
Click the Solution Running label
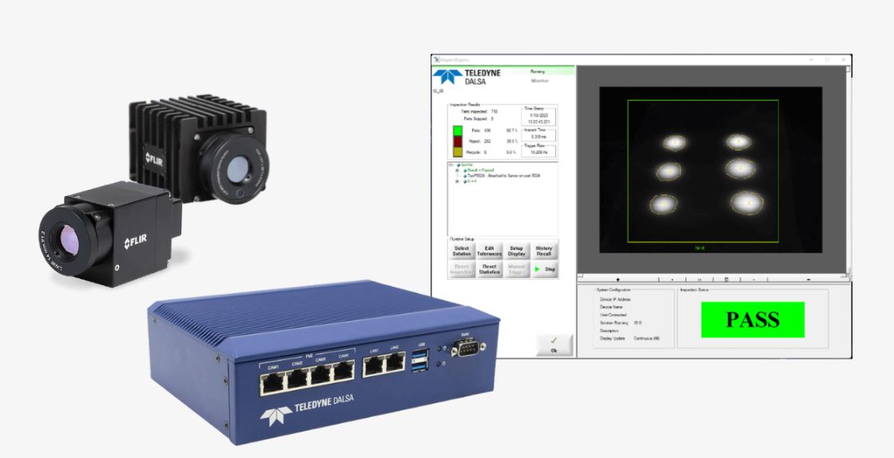(x=614, y=323)
